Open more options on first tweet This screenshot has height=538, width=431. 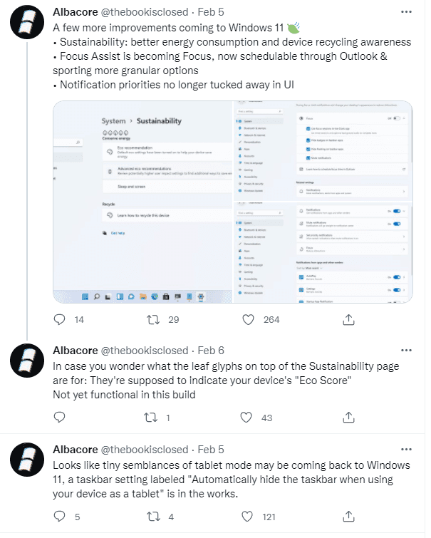(406, 12)
